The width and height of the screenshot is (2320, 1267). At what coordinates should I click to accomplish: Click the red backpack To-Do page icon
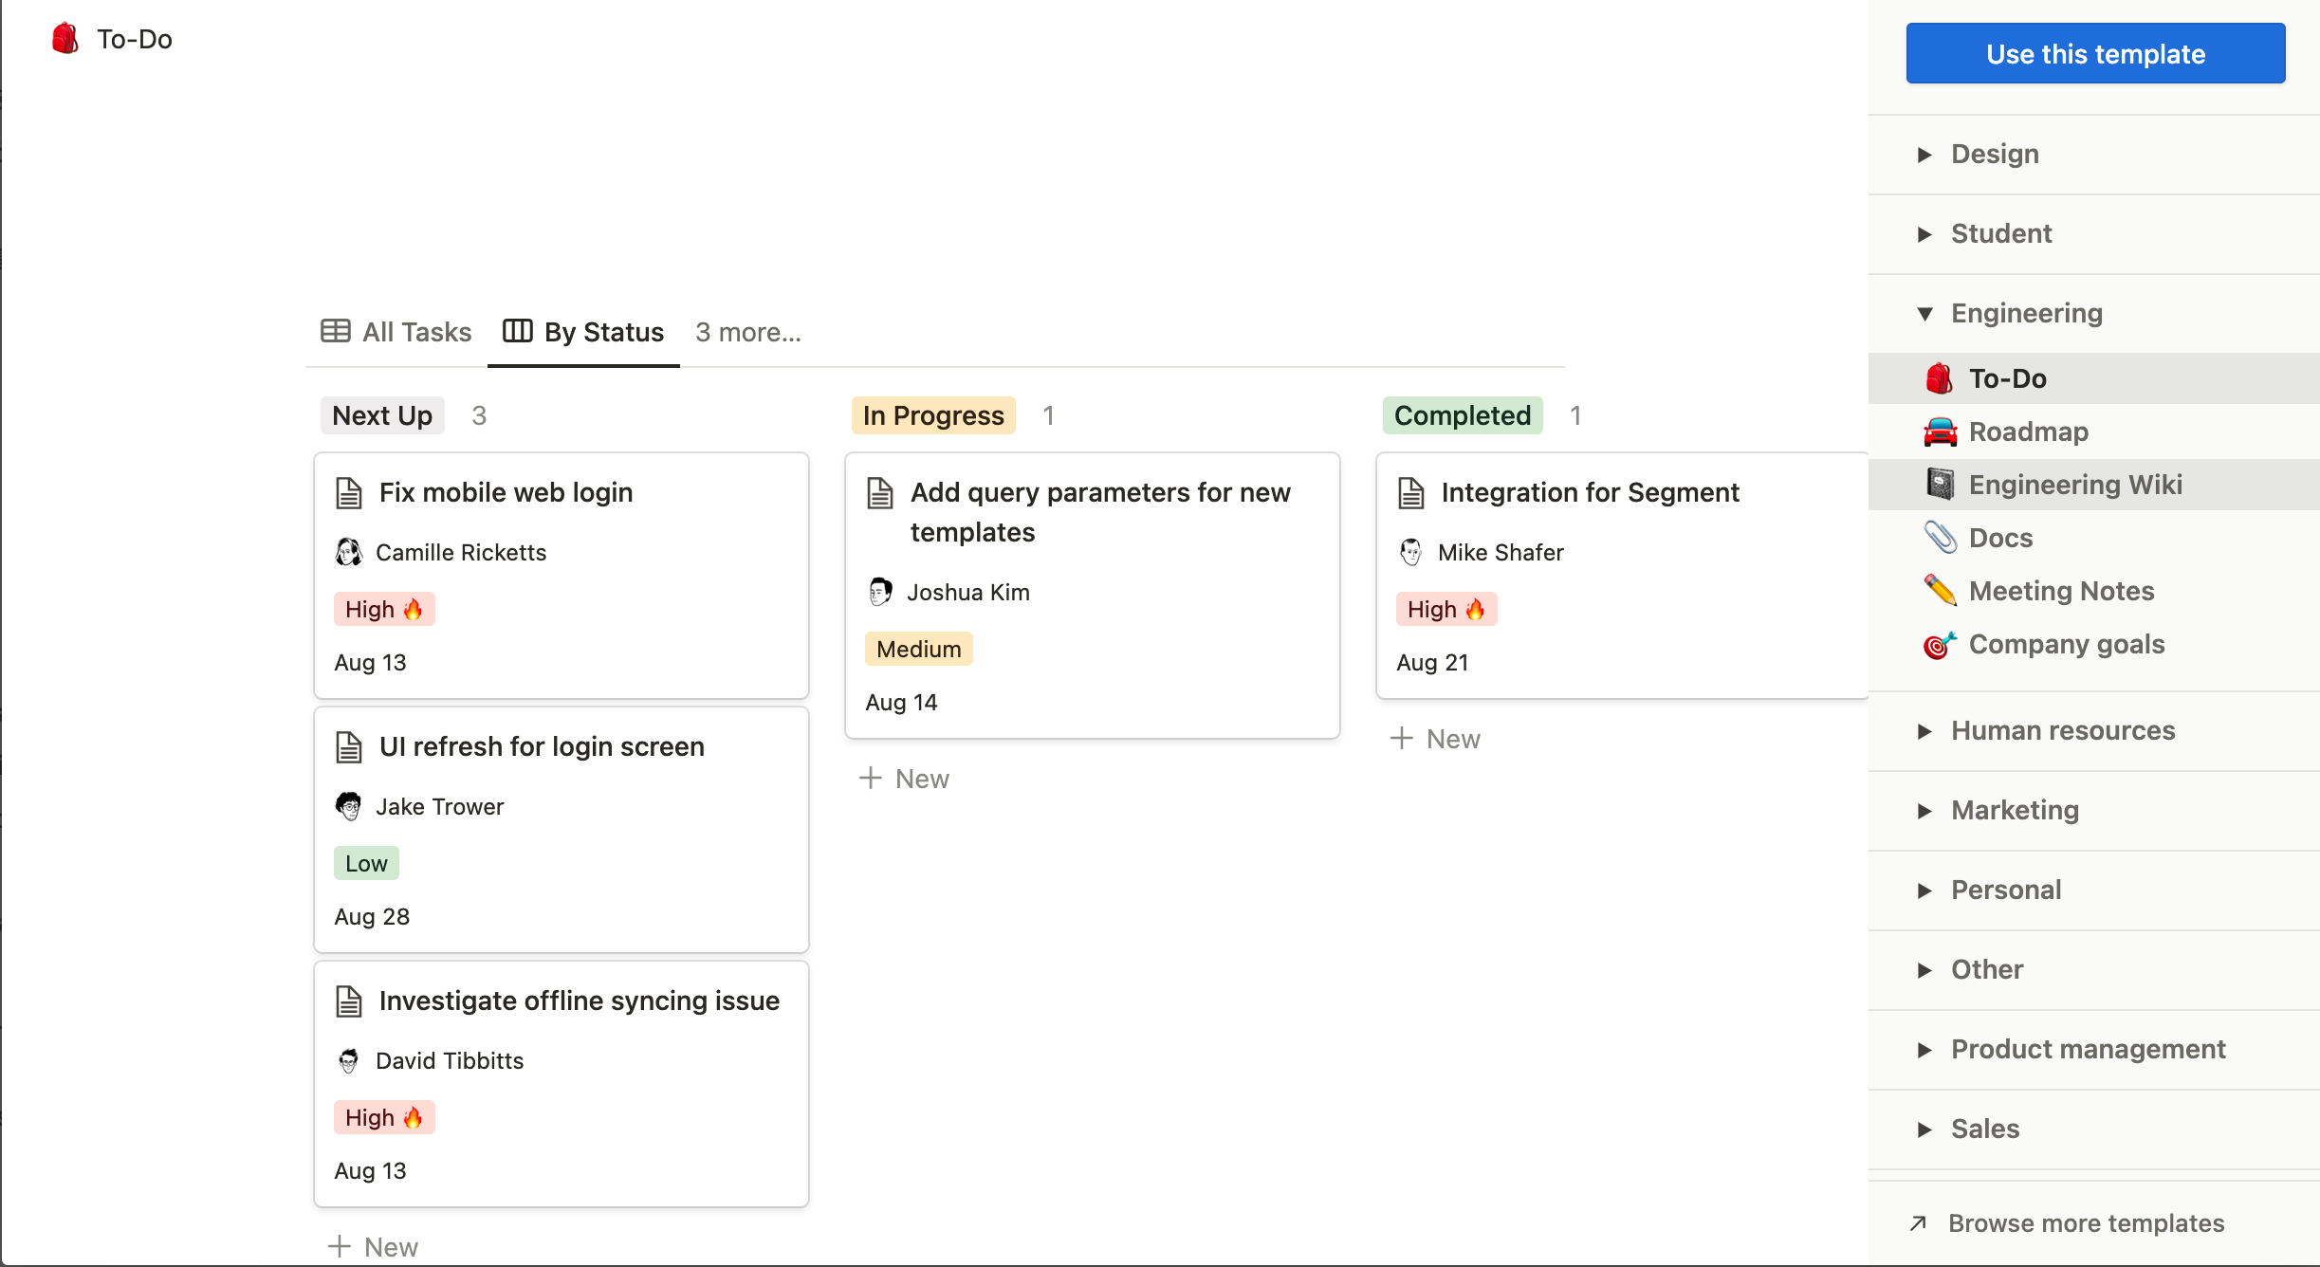[x=64, y=39]
